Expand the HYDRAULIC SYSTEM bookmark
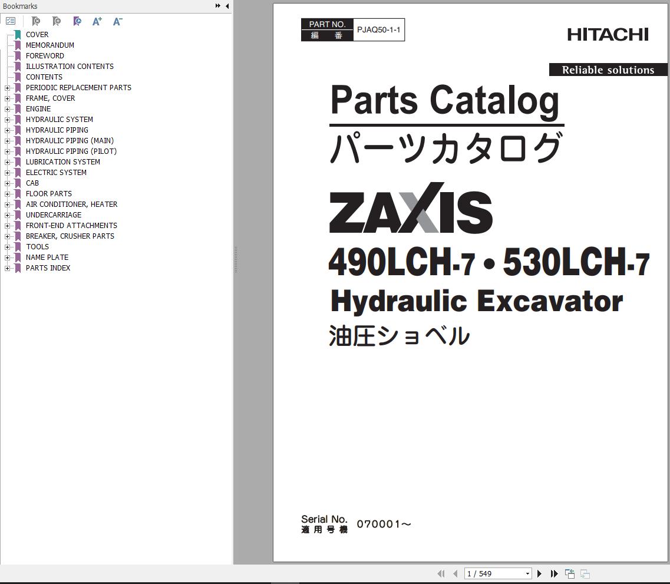The image size is (670, 584). point(7,120)
